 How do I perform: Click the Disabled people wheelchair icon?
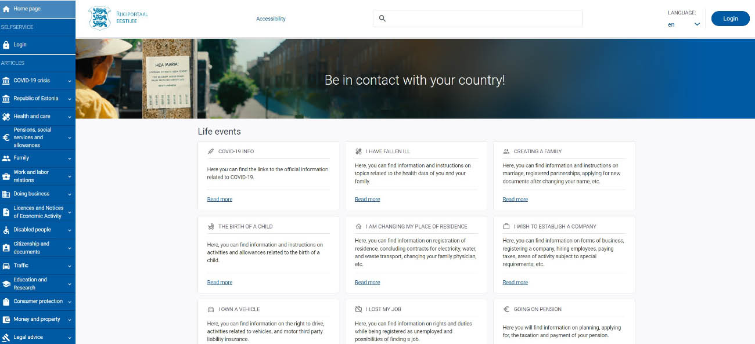point(6,230)
